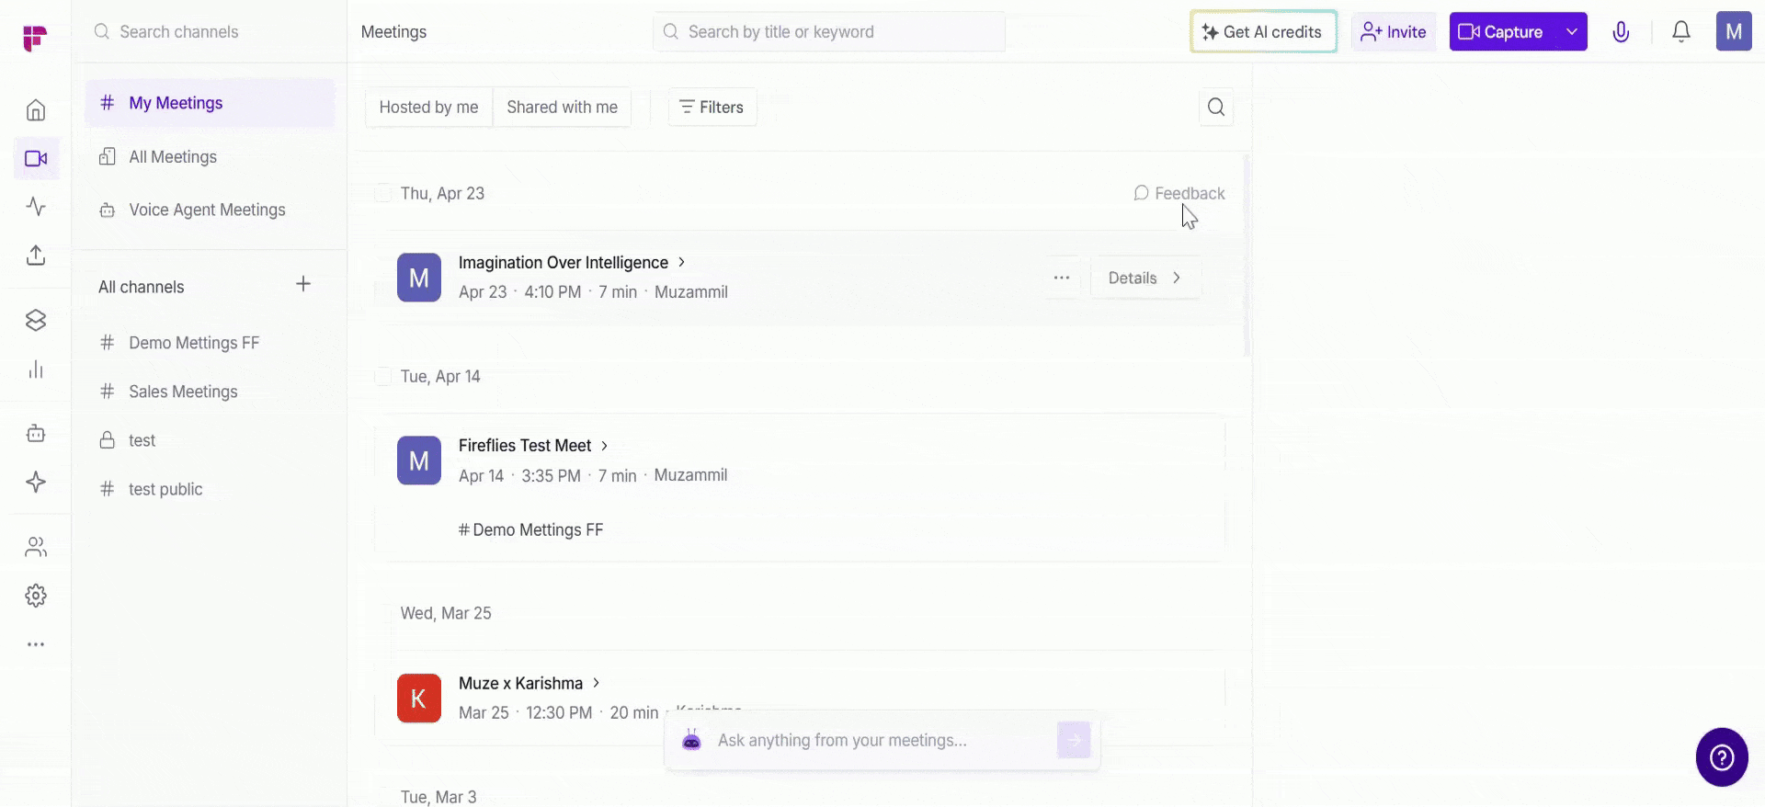Image resolution: width=1765 pixels, height=807 pixels.
Task: Open the upload icon in sidebar
Action: click(36, 256)
